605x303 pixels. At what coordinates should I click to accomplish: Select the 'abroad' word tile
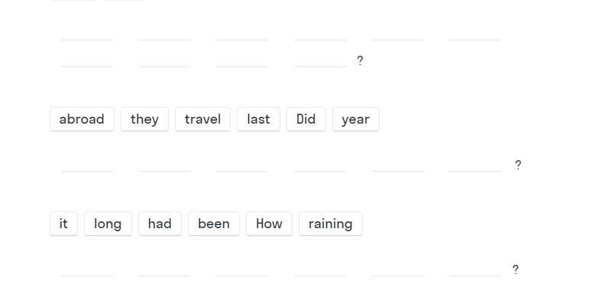pos(82,119)
